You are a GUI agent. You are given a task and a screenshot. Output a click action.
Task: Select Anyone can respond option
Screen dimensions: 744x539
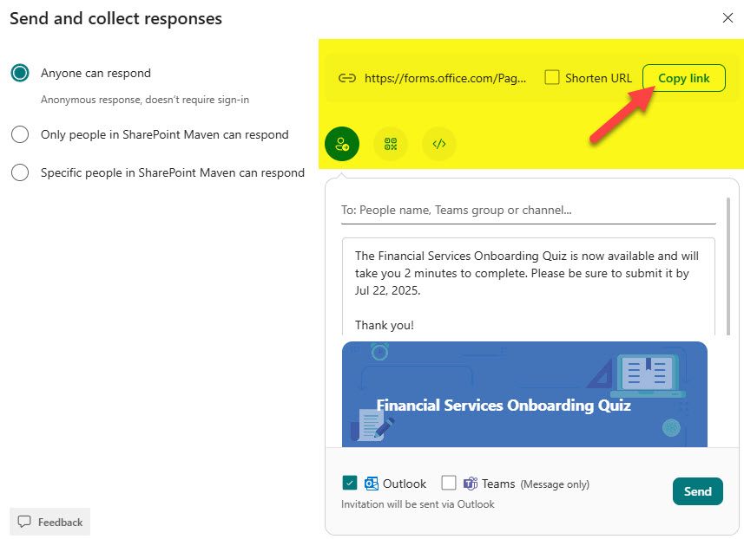tap(20, 73)
